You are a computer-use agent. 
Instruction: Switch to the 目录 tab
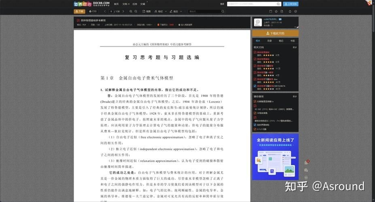pos(269,40)
